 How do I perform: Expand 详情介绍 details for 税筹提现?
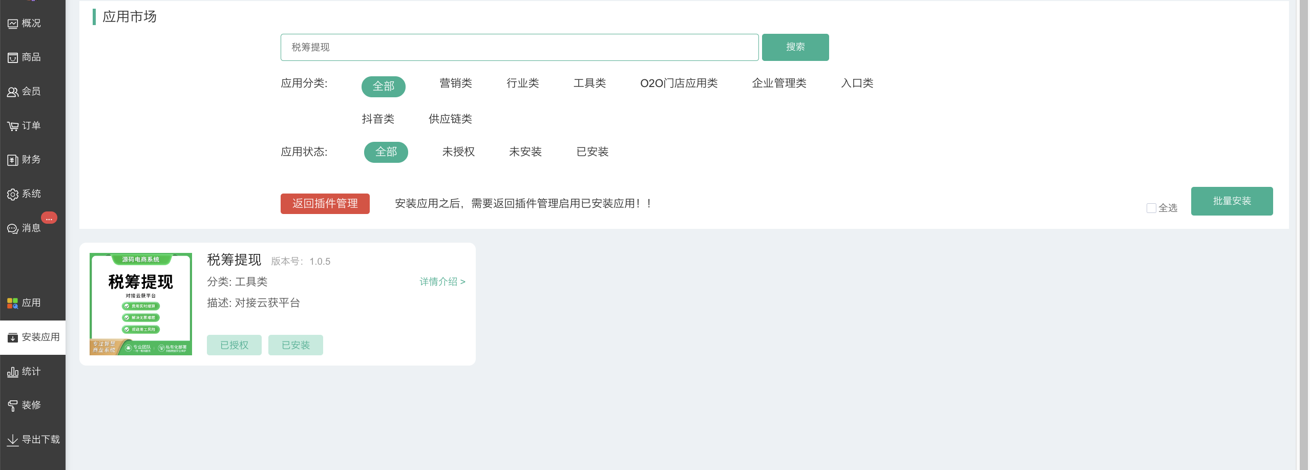click(442, 282)
